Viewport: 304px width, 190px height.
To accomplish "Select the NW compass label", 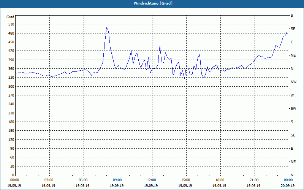I will pos(293,82).
